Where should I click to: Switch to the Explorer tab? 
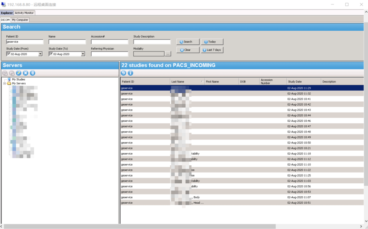7,13
